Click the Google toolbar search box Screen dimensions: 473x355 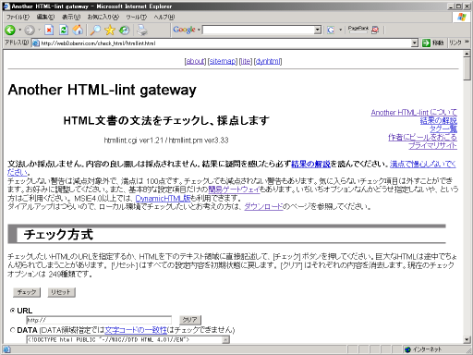(261, 30)
